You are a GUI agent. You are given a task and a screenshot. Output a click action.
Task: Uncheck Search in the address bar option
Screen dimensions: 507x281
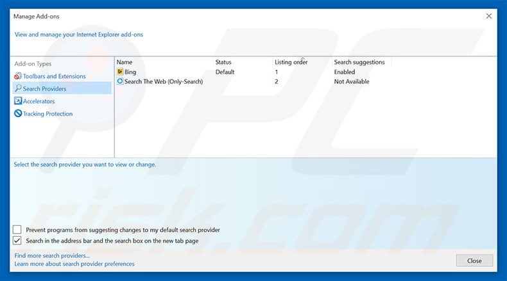point(17,240)
